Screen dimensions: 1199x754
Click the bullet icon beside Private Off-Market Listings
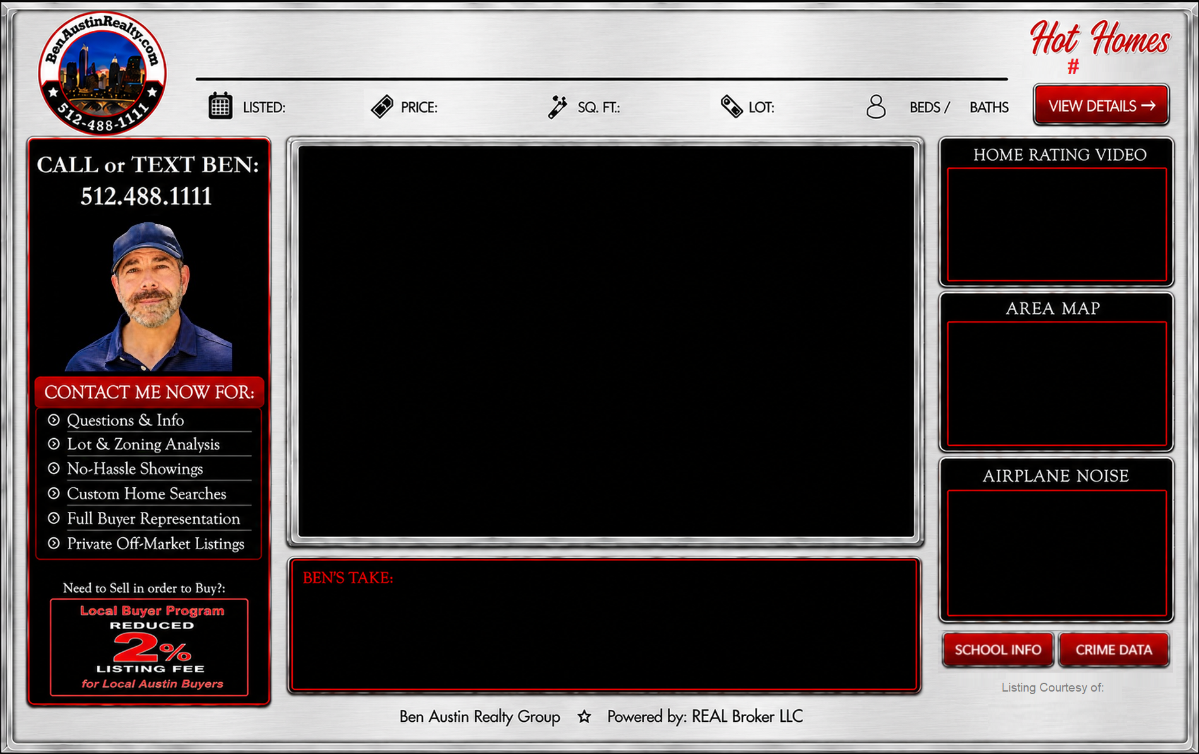click(x=54, y=543)
